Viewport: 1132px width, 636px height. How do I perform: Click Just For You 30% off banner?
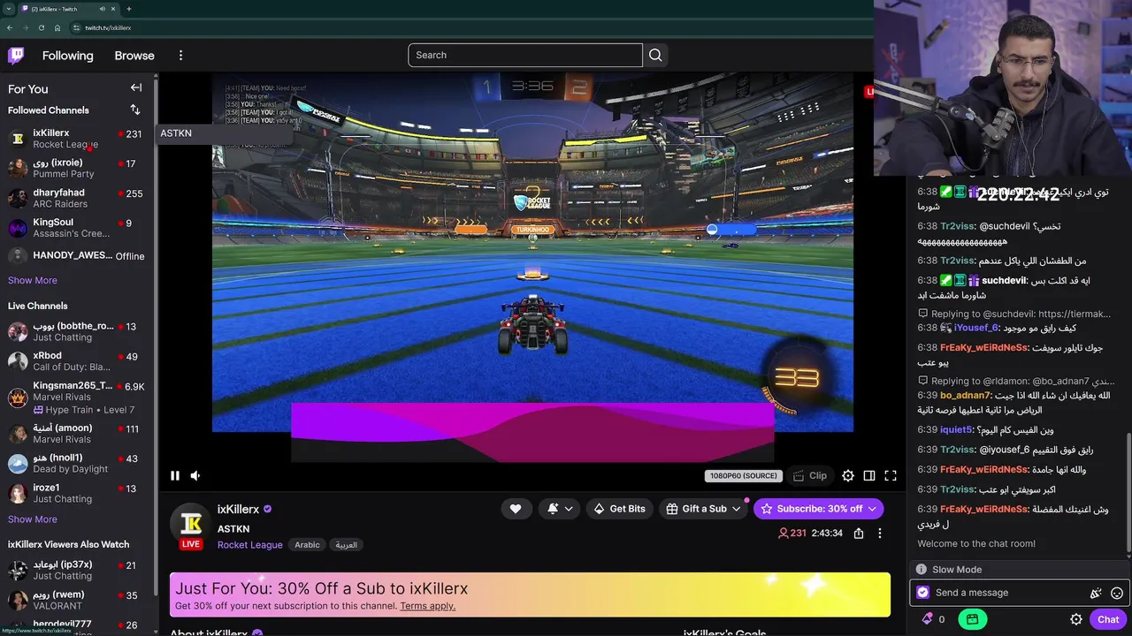[530, 594]
